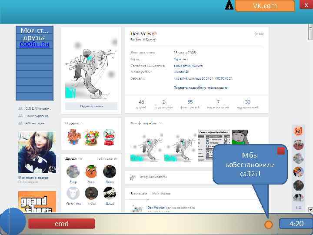Open the fifth dark avatar in the right strip

tap(298, 185)
